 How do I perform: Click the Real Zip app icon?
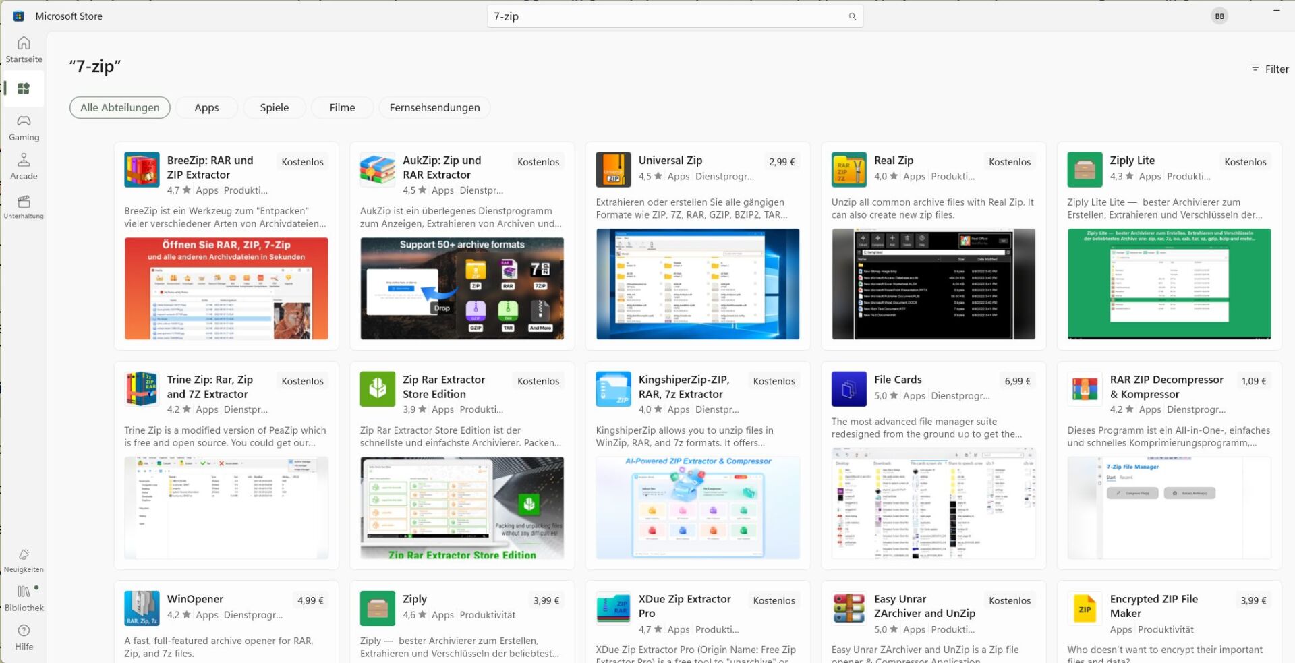pyautogui.click(x=848, y=169)
